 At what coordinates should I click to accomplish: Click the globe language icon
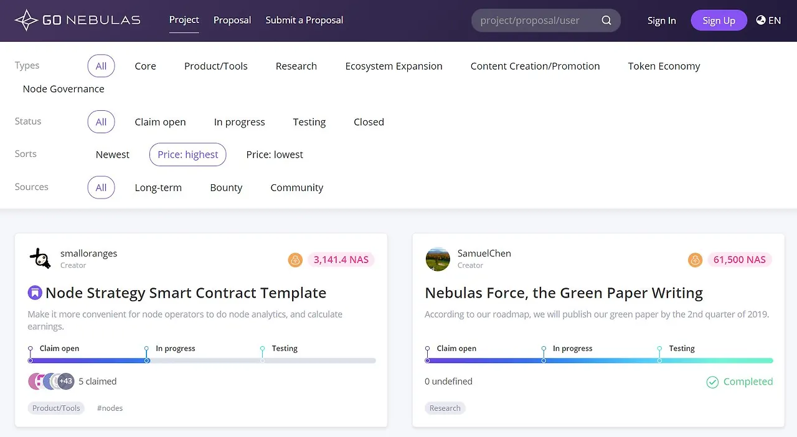click(x=761, y=20)
